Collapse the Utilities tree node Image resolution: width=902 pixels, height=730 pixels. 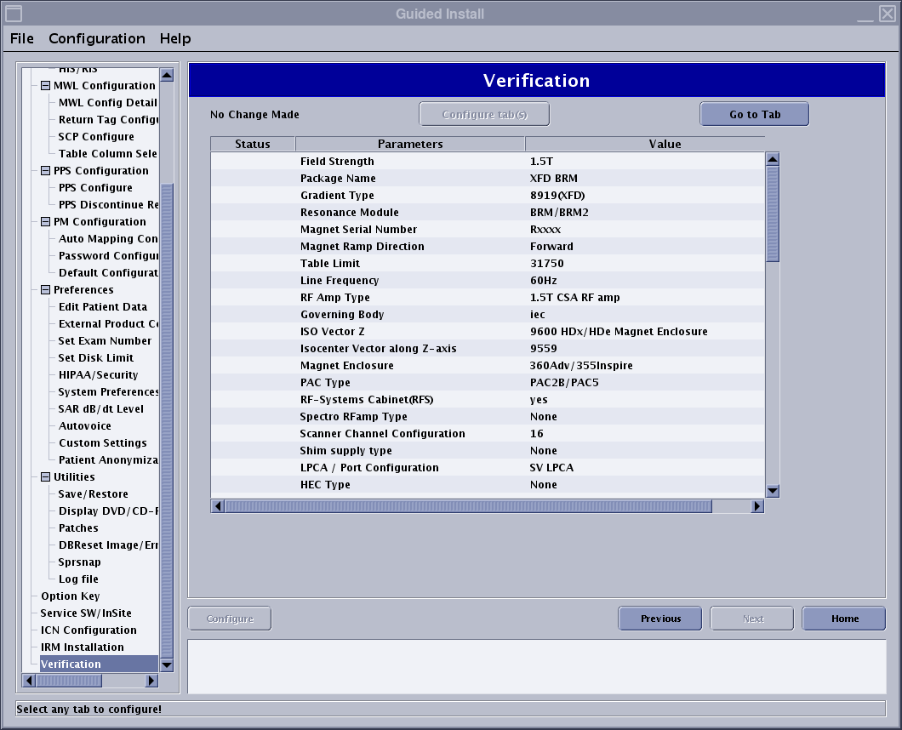tap(45, 477)
